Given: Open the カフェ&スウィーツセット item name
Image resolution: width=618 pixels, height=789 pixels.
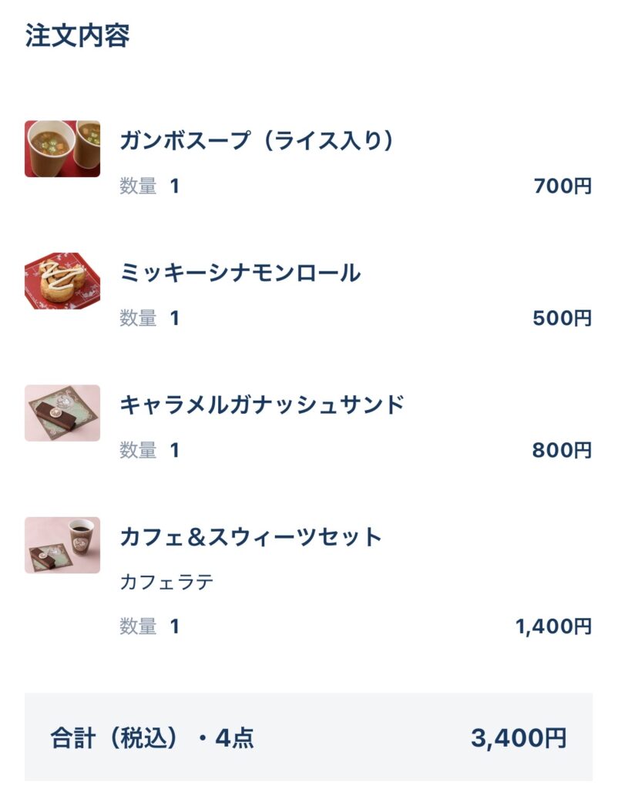Looking at the screenshot, I should point(251,537).
